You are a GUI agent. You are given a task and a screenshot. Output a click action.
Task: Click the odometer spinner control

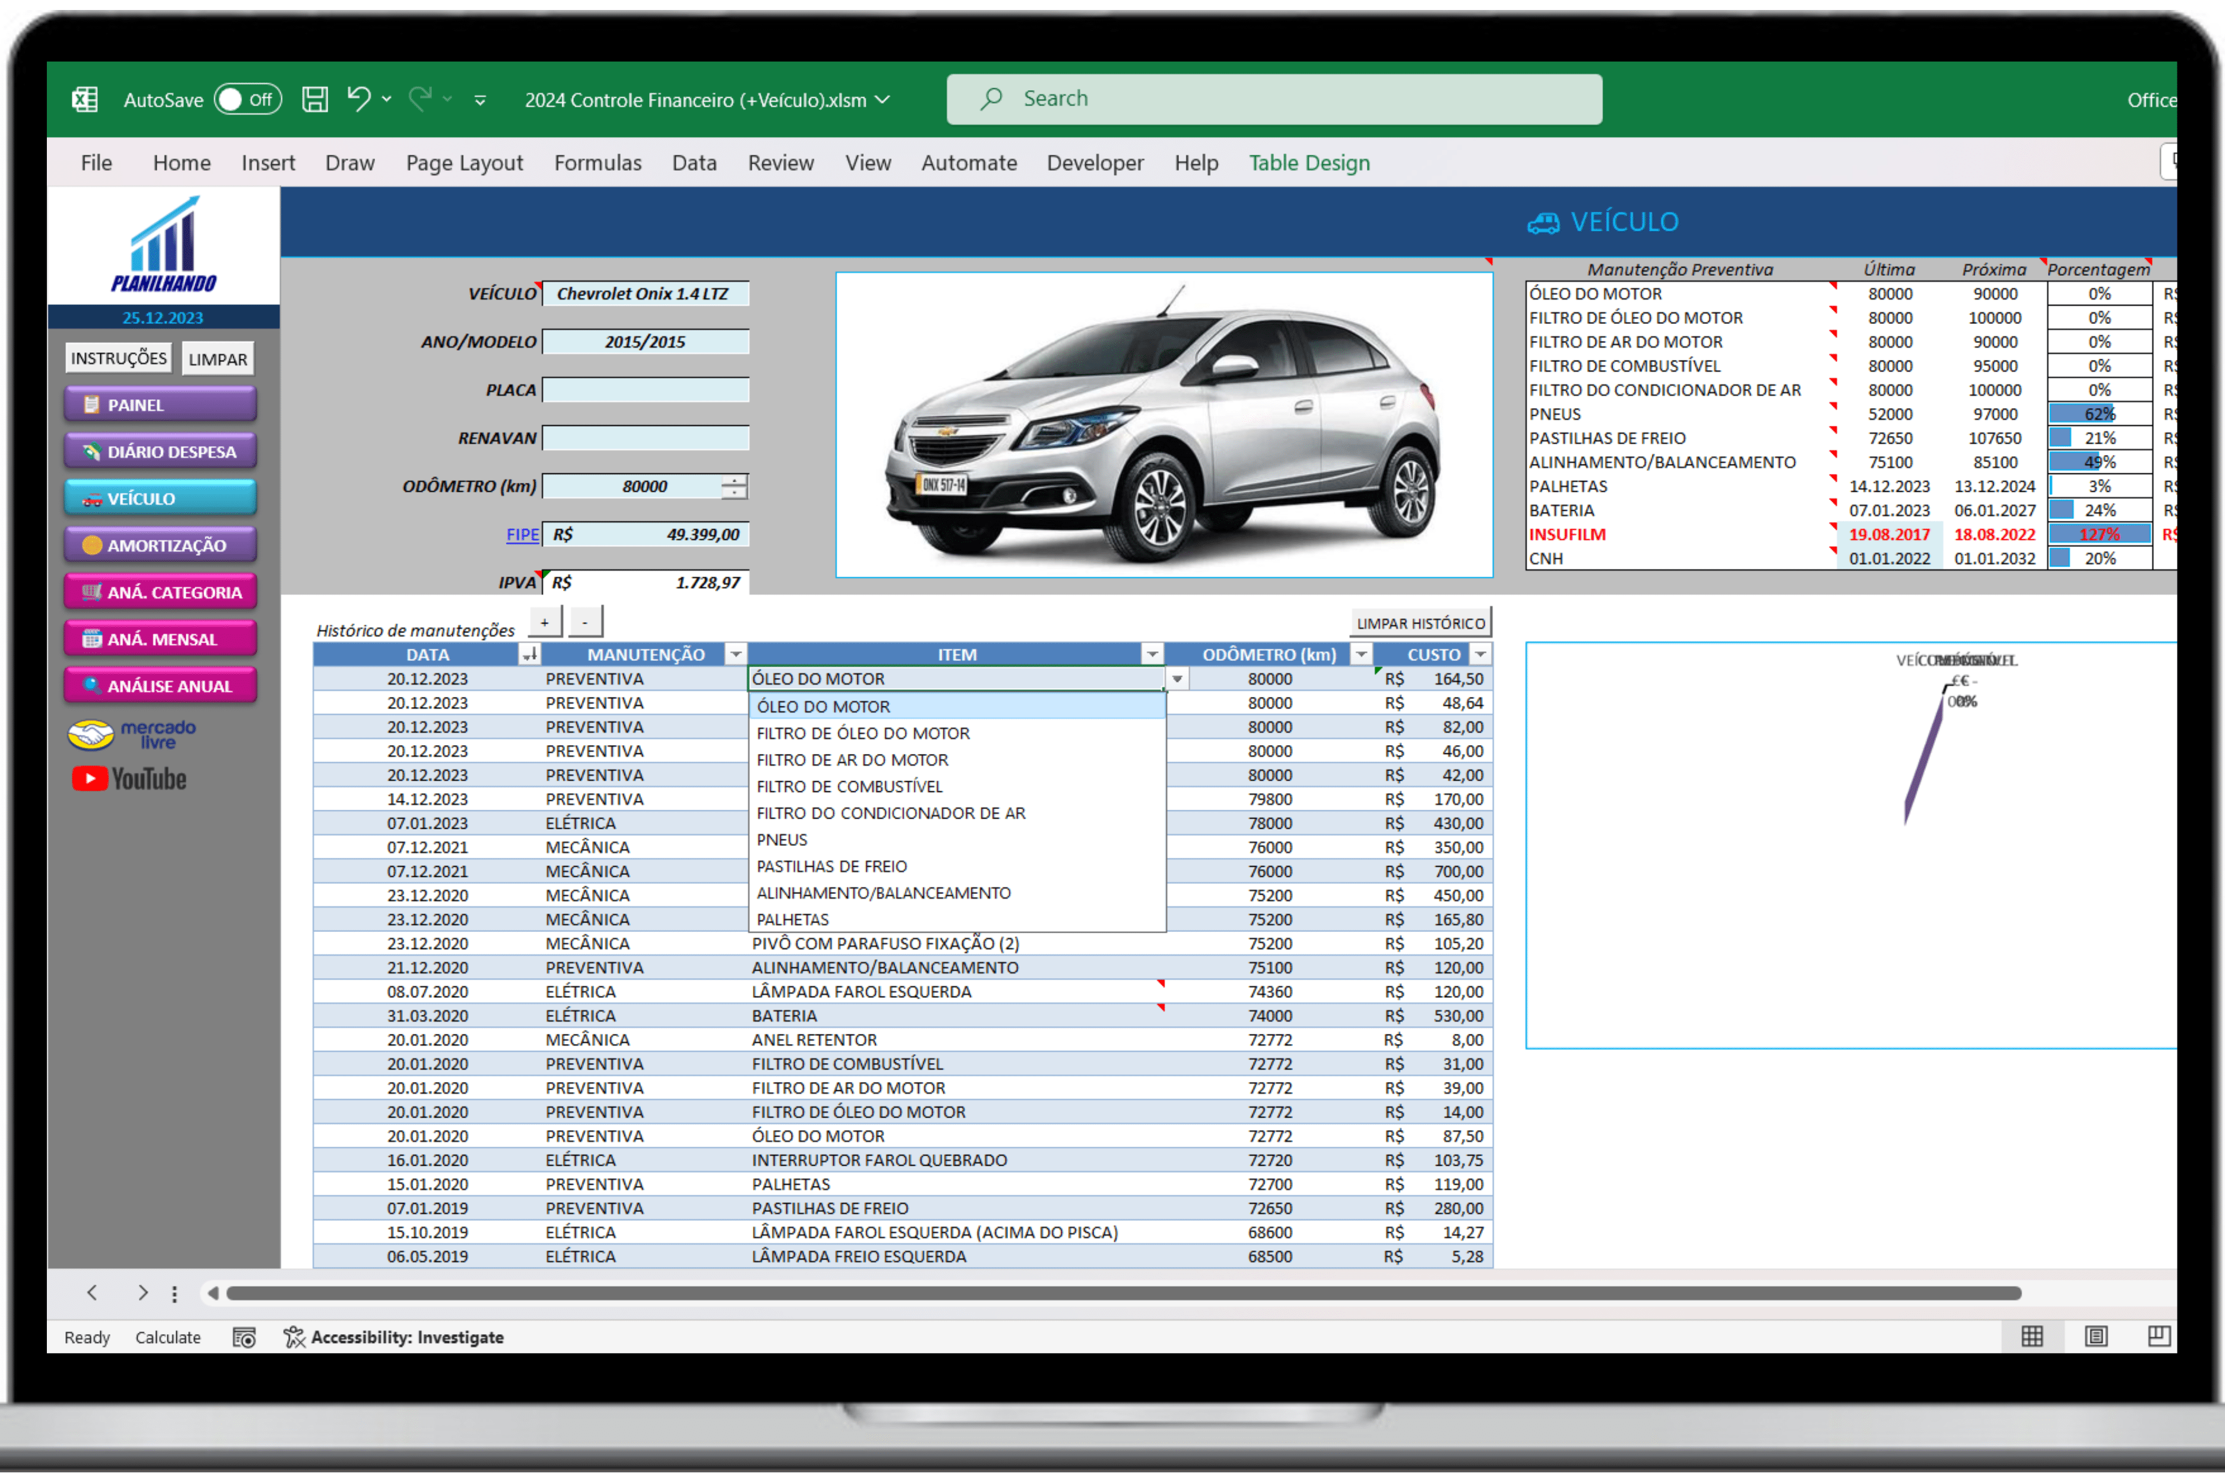pyautogui.click(x=734, y=486)
